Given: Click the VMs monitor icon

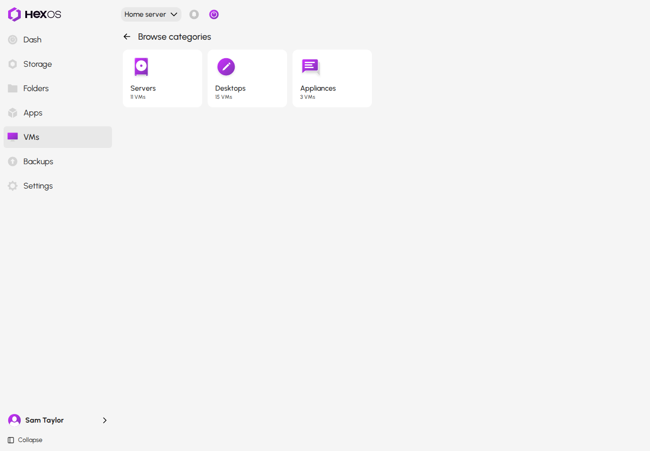Looking at the screenshot, I should coord(13,137).
